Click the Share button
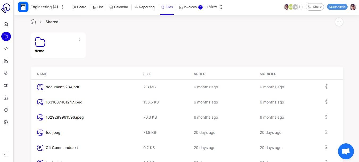Viewport: 359px width, 162px height. (315, 7)
